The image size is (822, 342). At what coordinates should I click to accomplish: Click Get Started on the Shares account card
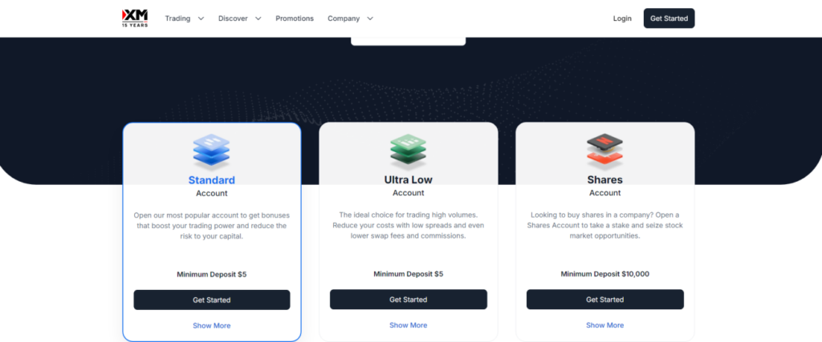(605, 299)
